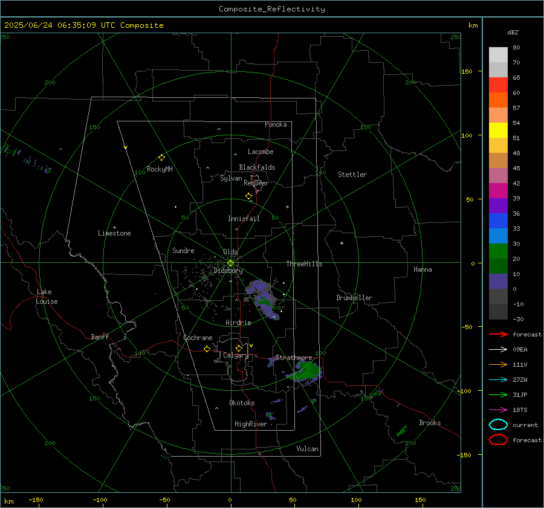Click the Vulcan label
The image size is (544, 508).
[x=308, y=449]
